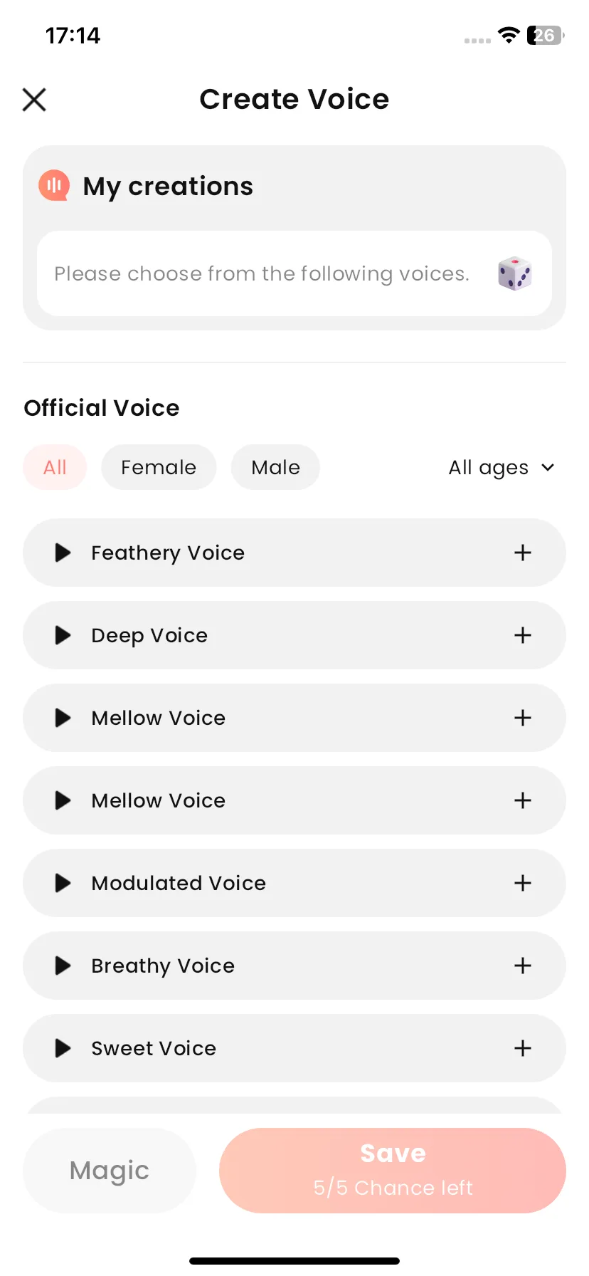Add Feathery Voice with plus icon
The width and height of the screenshot is (589, 1276).
pyautogui.click(x=523, y=553)
